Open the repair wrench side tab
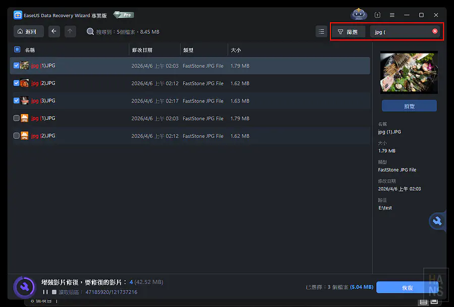 (437, 221)
